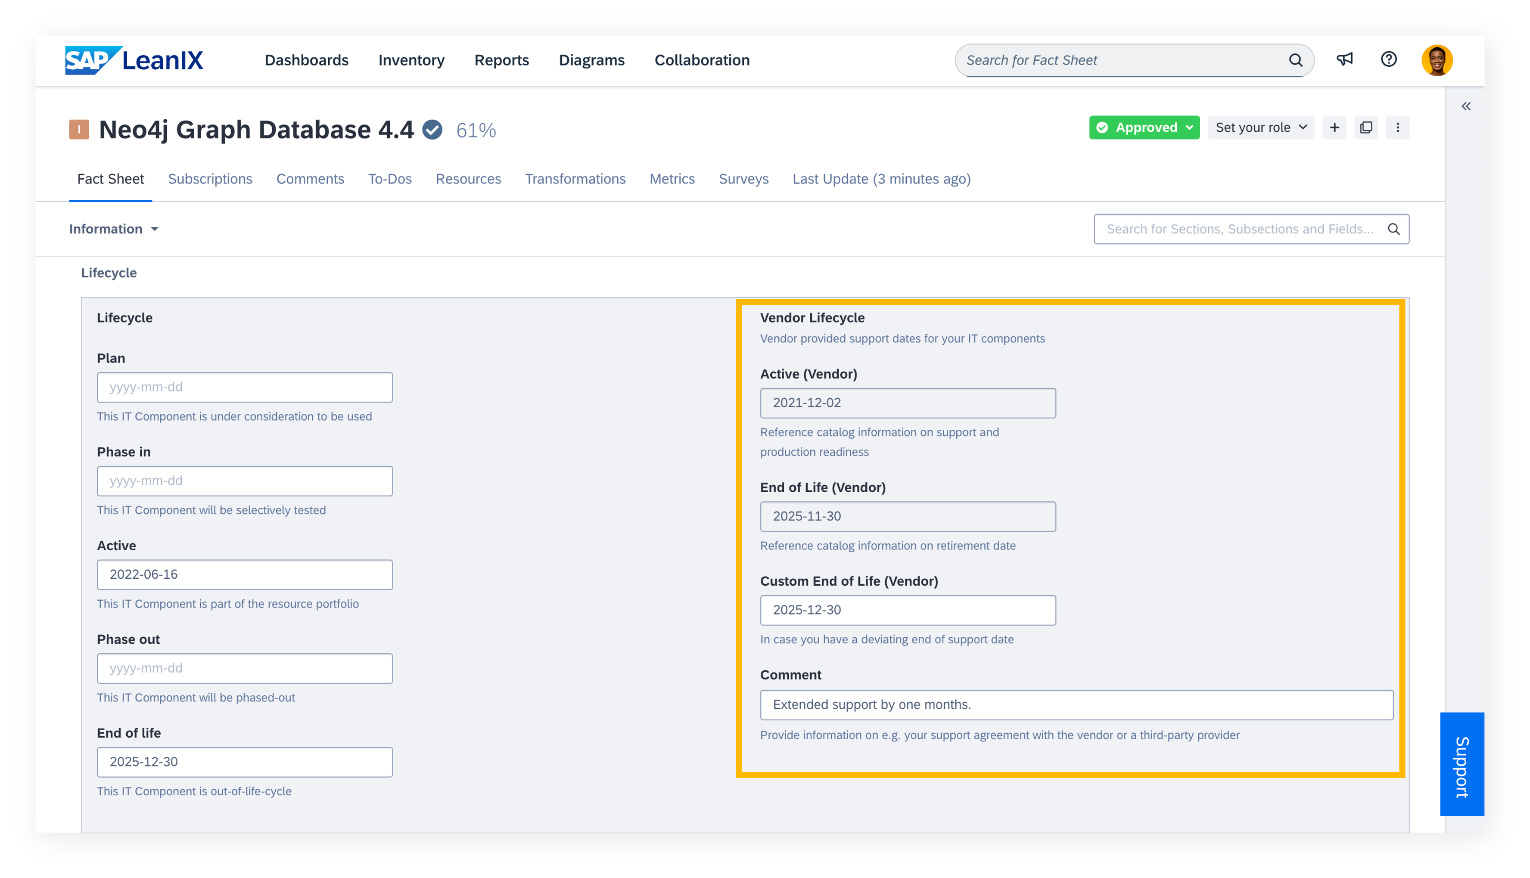Collapse the right side panel with double chevron

coord(1466,107)
